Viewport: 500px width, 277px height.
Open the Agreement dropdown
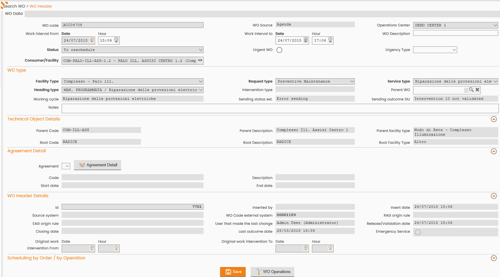[x=66, y=166]
